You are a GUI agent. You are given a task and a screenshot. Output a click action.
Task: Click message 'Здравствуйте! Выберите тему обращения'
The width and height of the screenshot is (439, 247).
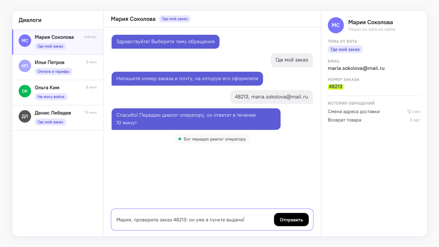[166, 41]
